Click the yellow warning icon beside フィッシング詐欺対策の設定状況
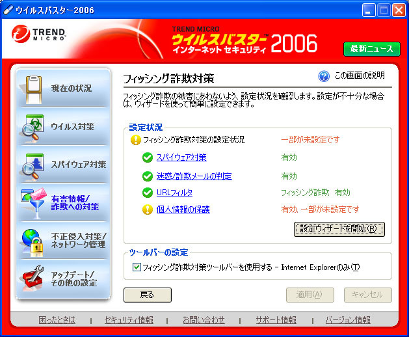 [x=136, y=140]
